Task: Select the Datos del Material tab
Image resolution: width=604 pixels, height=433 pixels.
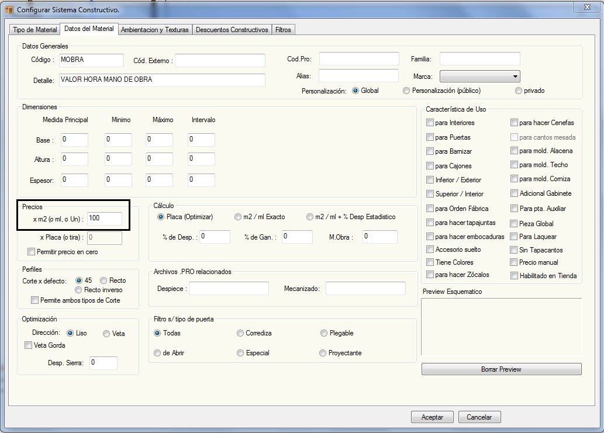Action: point(89,29)
